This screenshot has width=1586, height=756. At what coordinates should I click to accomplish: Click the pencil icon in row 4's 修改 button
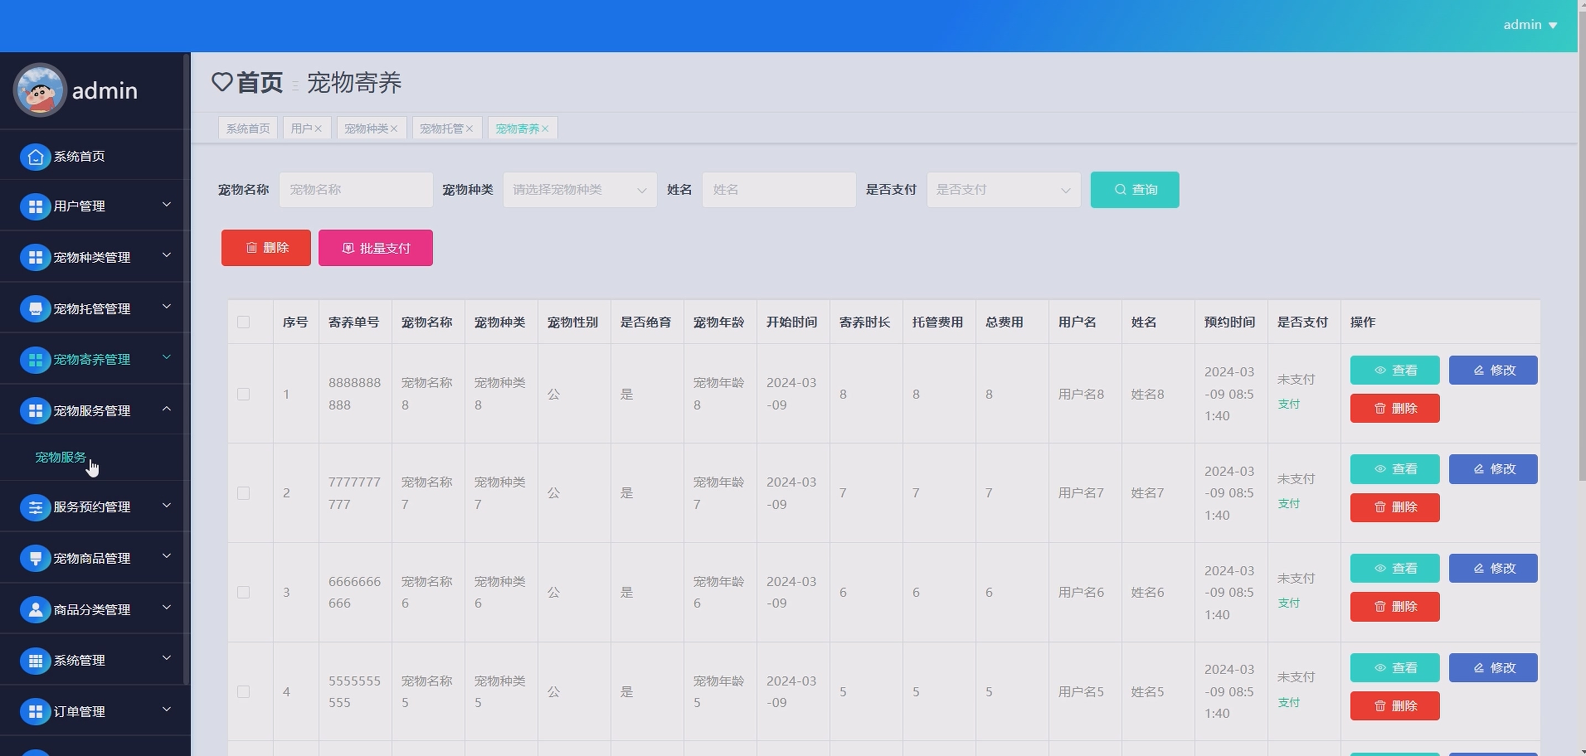click(1479, 668)
